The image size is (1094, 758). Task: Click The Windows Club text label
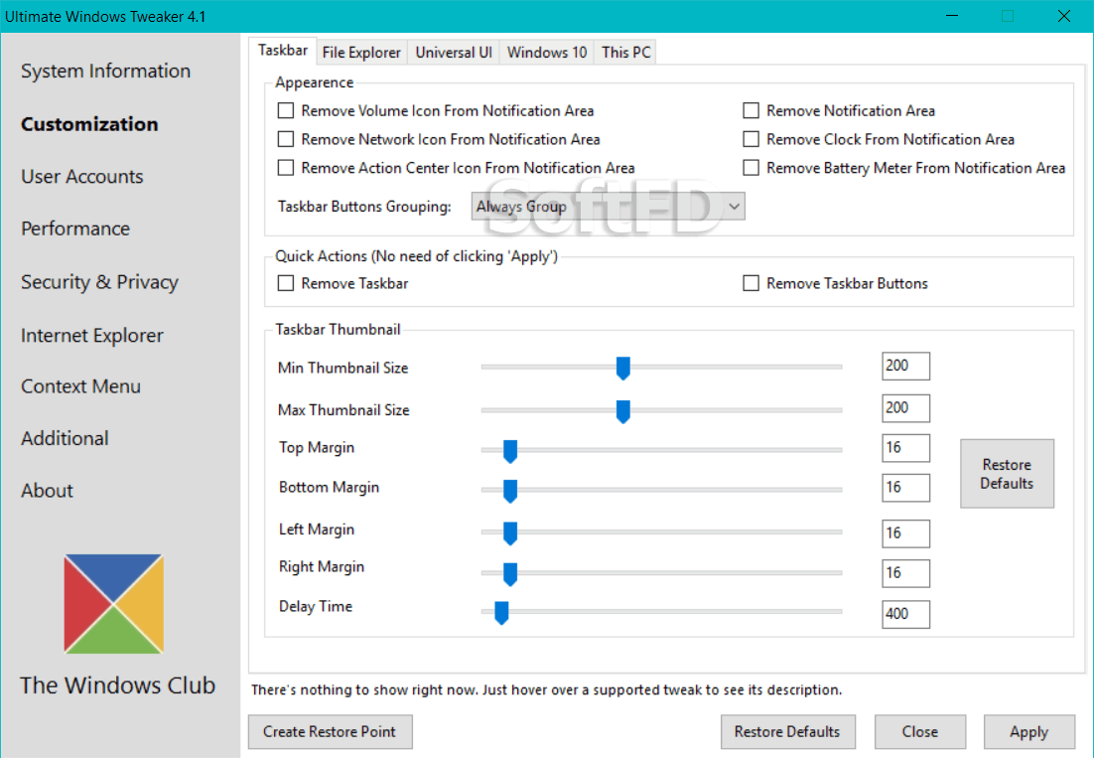coord(117,685)
